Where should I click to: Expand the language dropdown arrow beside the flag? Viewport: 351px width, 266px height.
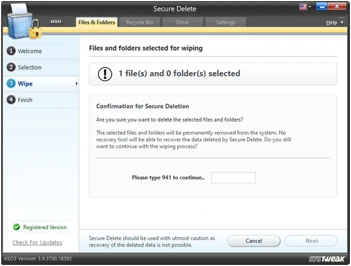pos(310,7)
